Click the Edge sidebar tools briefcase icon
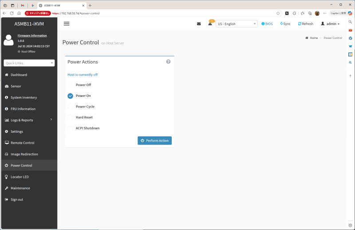This screenshot has height=230, width=355. coord(350,30)
